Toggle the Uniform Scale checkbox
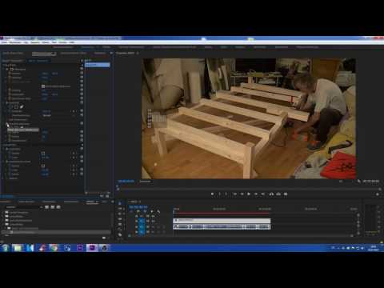Screen dimensions: 384x288 (43, 86)
